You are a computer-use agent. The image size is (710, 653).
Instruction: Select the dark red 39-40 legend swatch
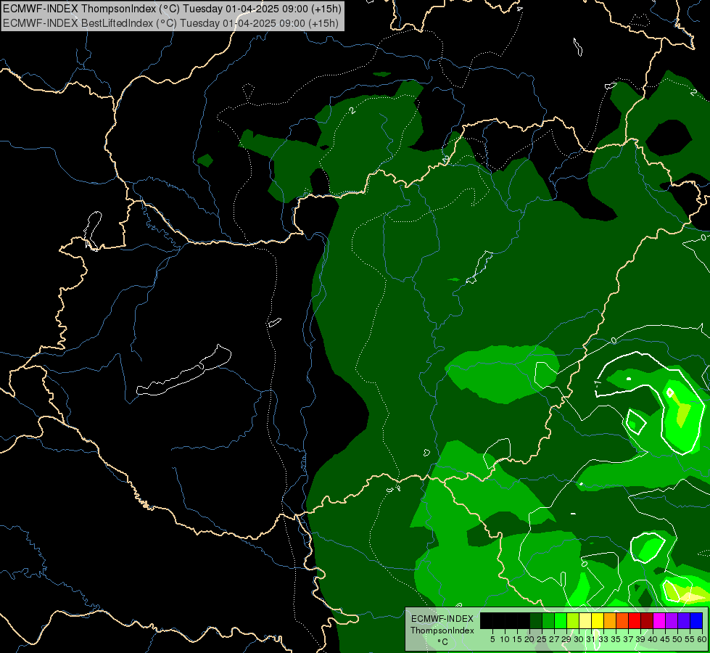[647, 621]
